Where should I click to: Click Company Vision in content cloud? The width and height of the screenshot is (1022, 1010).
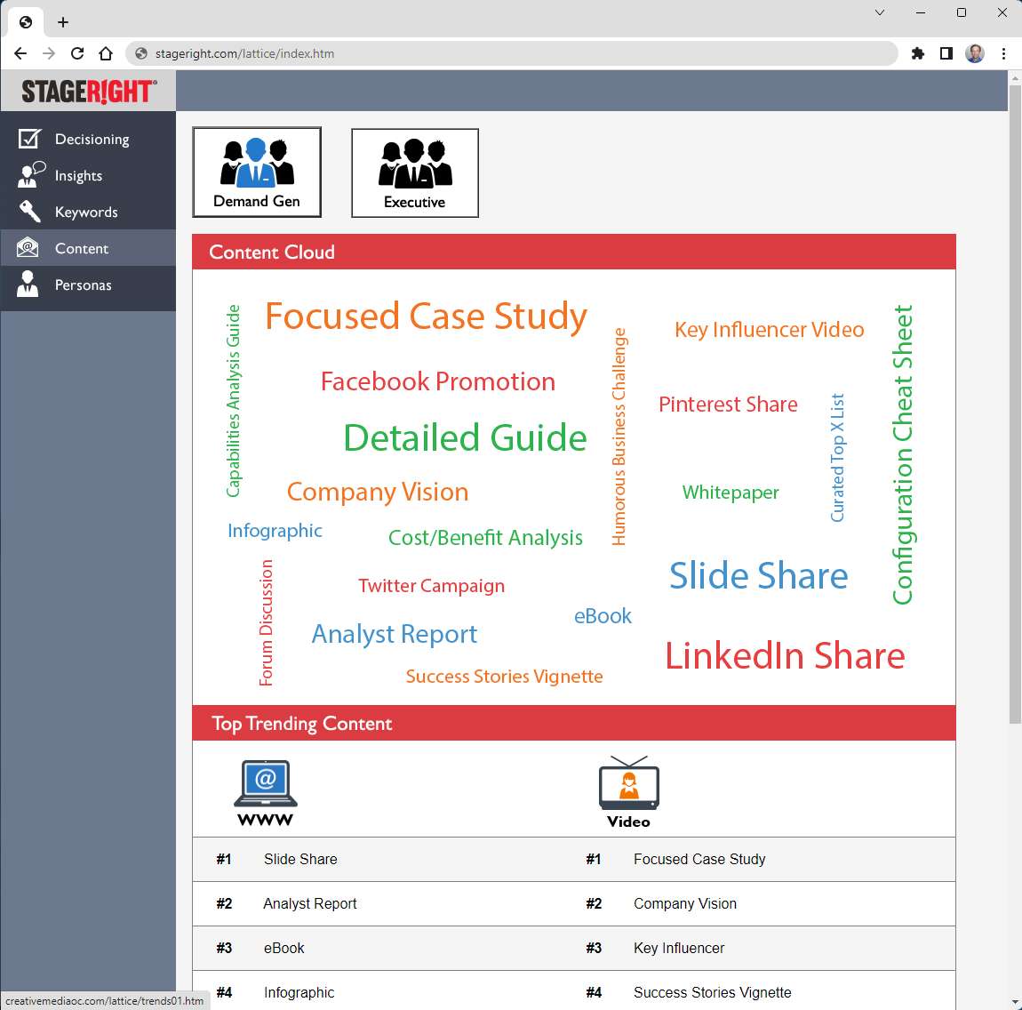[x=378, y=493]
